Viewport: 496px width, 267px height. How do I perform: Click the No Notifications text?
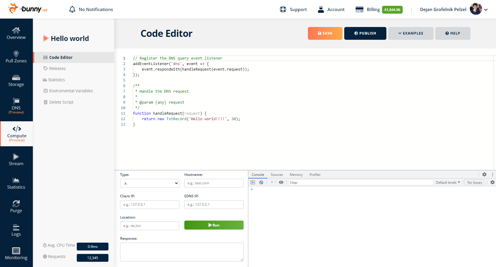pos(96,9)
